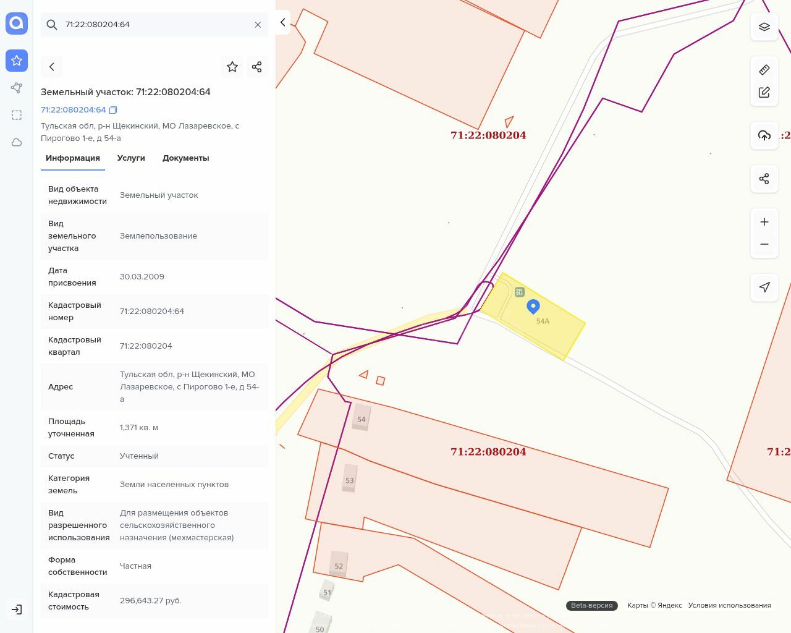Open favorites in the left sidebar
The height and width of the screenshot is (633, 791).
(x=17, y=61)
